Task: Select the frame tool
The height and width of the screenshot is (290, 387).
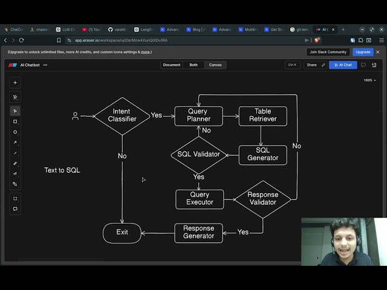Action: (15, 199)
